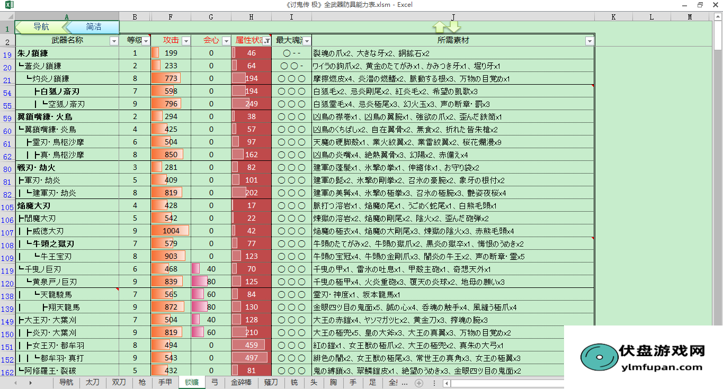Select column F header
This screenshot has height=389, width=723.
point(171,17)
